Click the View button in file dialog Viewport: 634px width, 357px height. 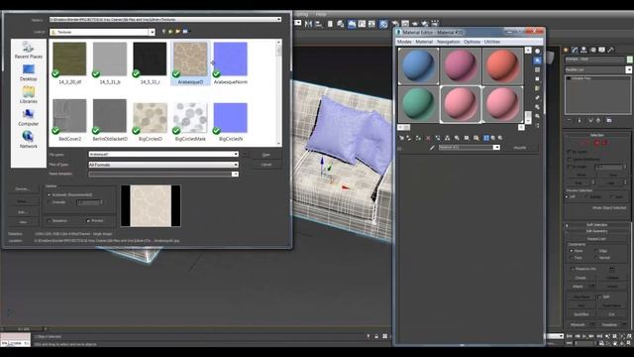point(23,222)
